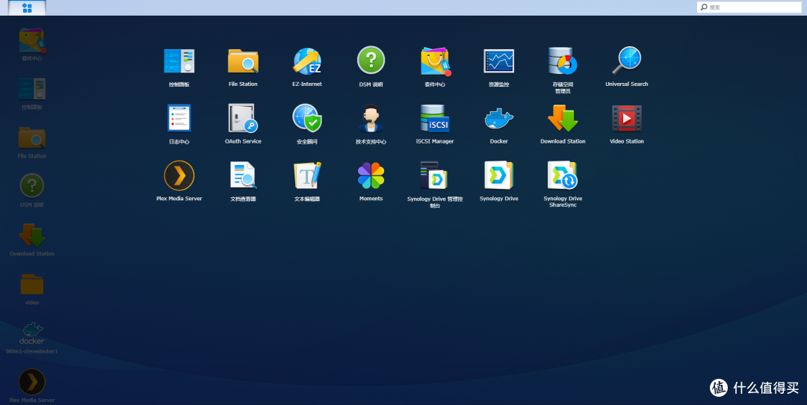Open Video Station app
This screenshot has height=405, width=807.
tap(626, 118)
